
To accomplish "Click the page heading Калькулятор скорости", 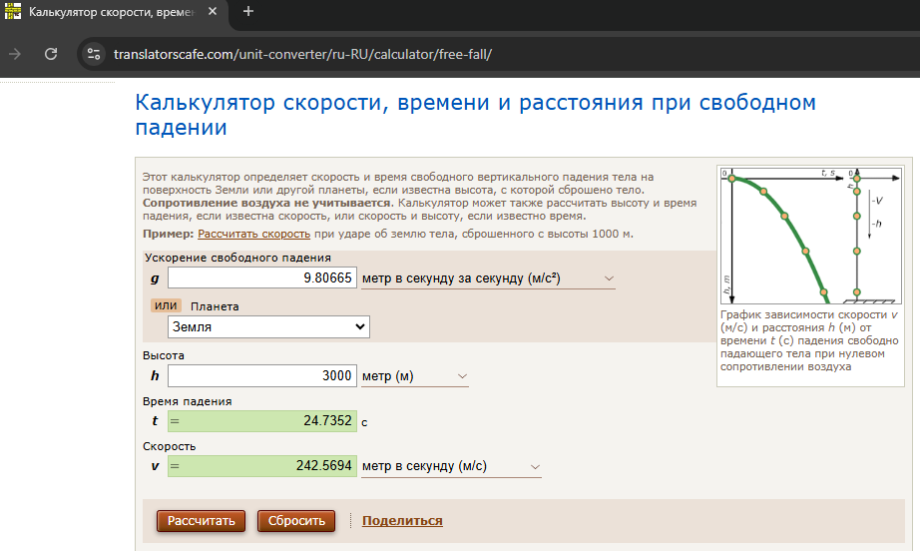I will (x=475, y=115).
